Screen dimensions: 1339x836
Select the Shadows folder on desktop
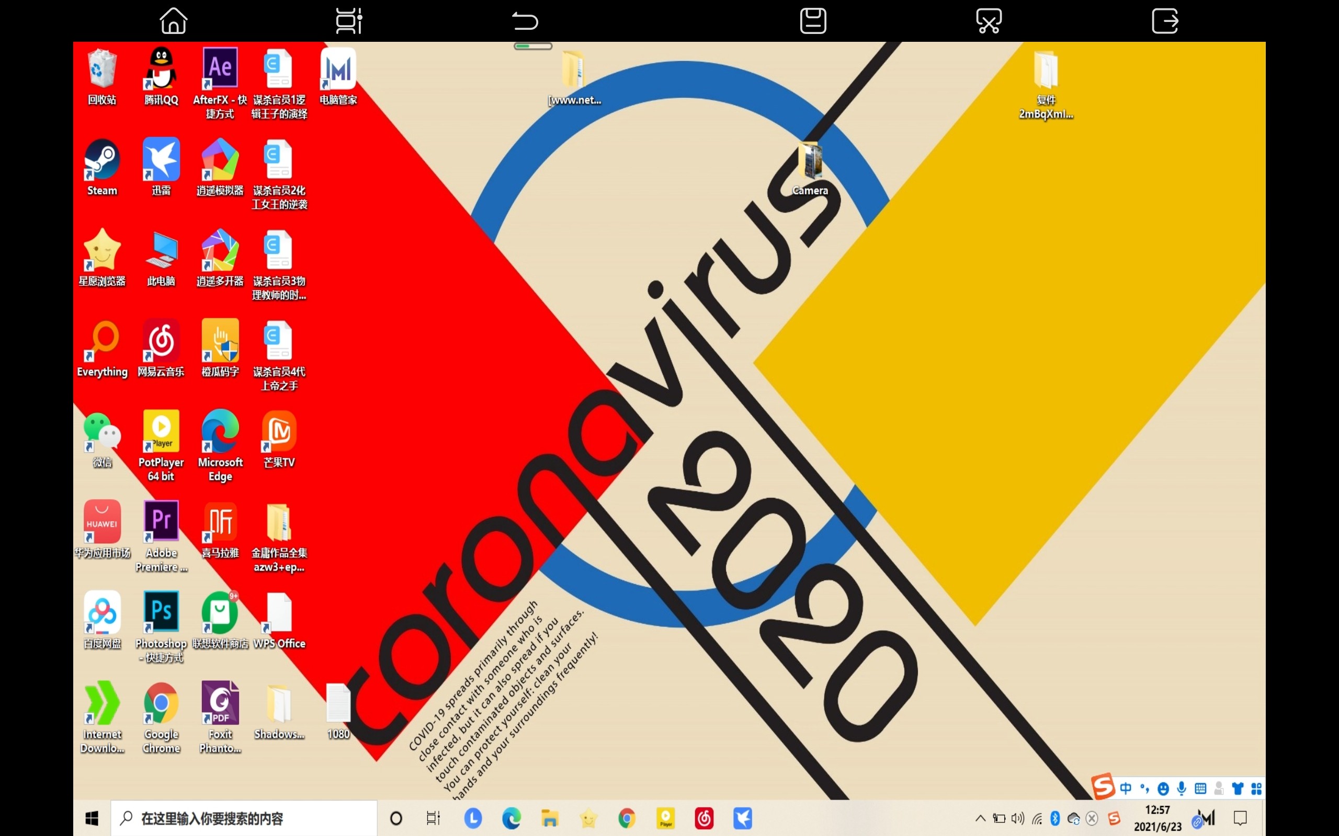pos(279,703)
